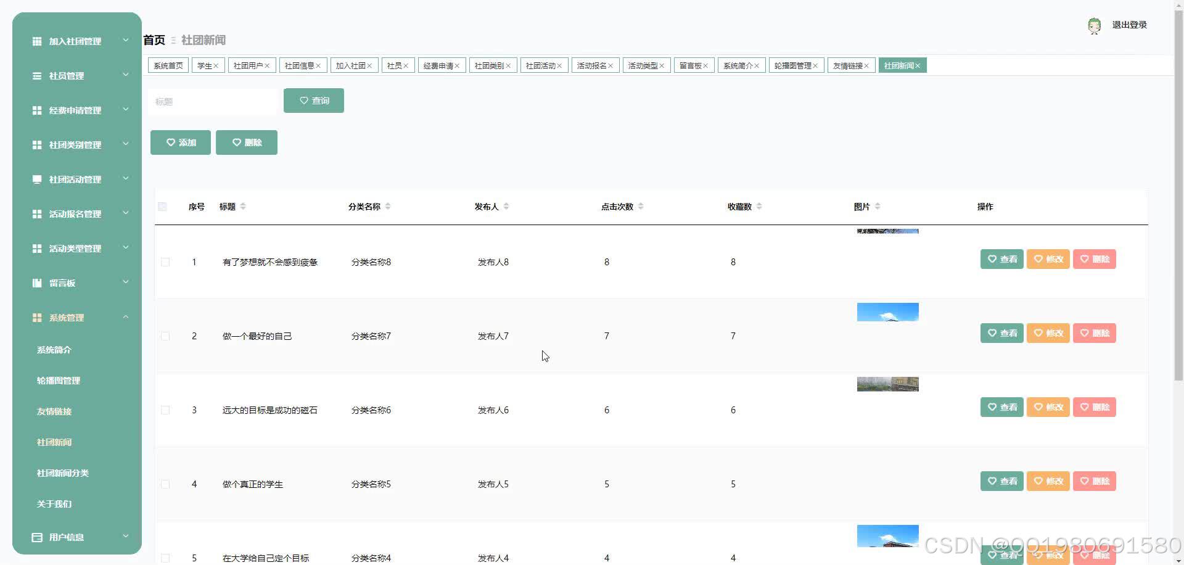This screenshot has height=565, width=1184.
Task: Check the checkbox for row 1 news item
Action: coord(165,262)
